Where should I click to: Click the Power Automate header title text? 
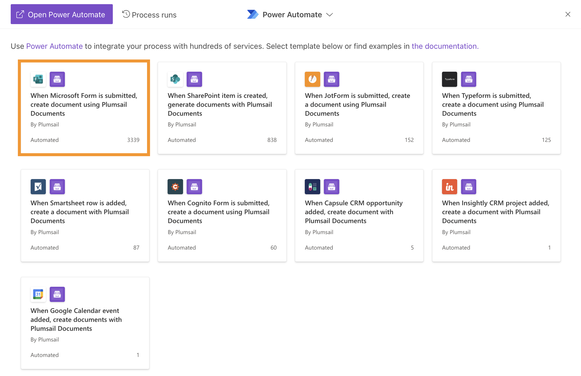point(292,15)
